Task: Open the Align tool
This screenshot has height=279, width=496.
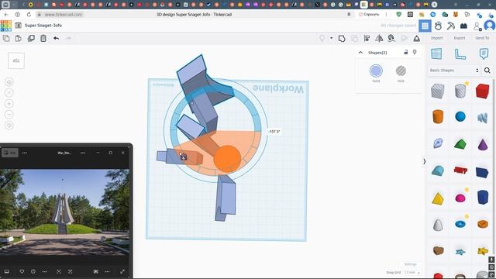Action: pos(367,39)
